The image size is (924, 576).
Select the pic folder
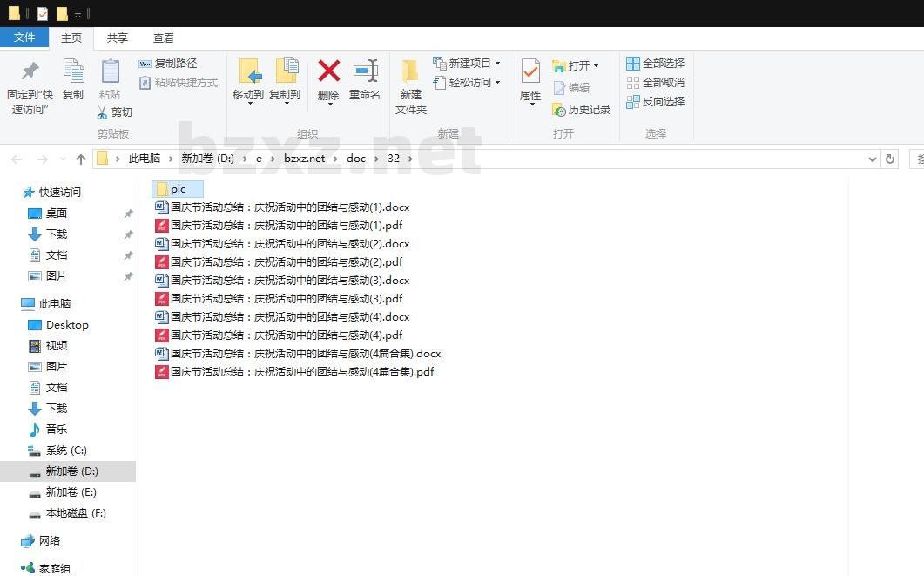tap(177, 189)
